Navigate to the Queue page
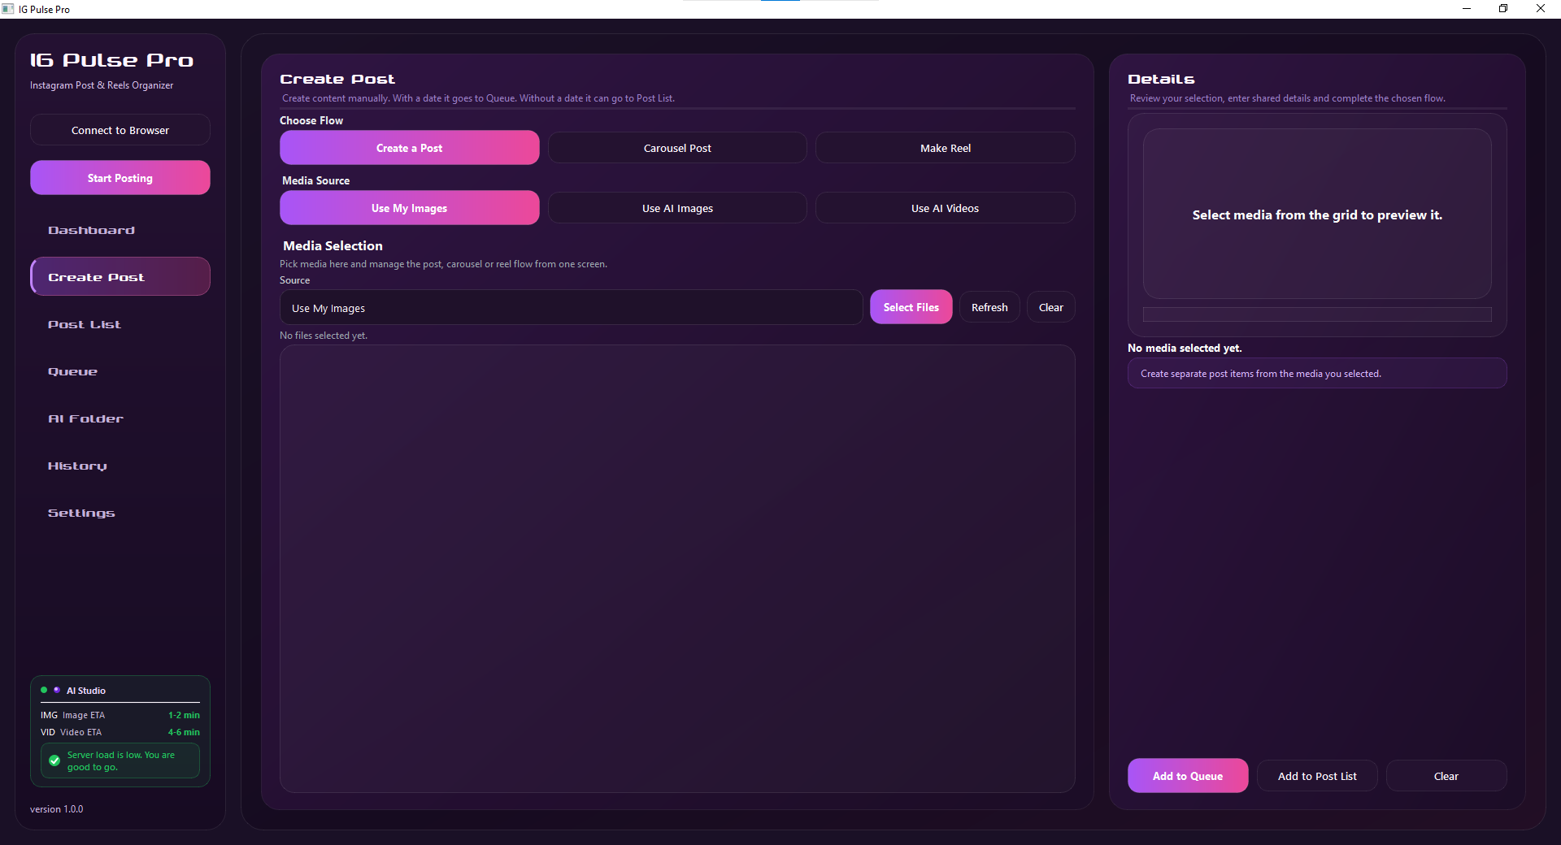 click(x=120, y=372)
